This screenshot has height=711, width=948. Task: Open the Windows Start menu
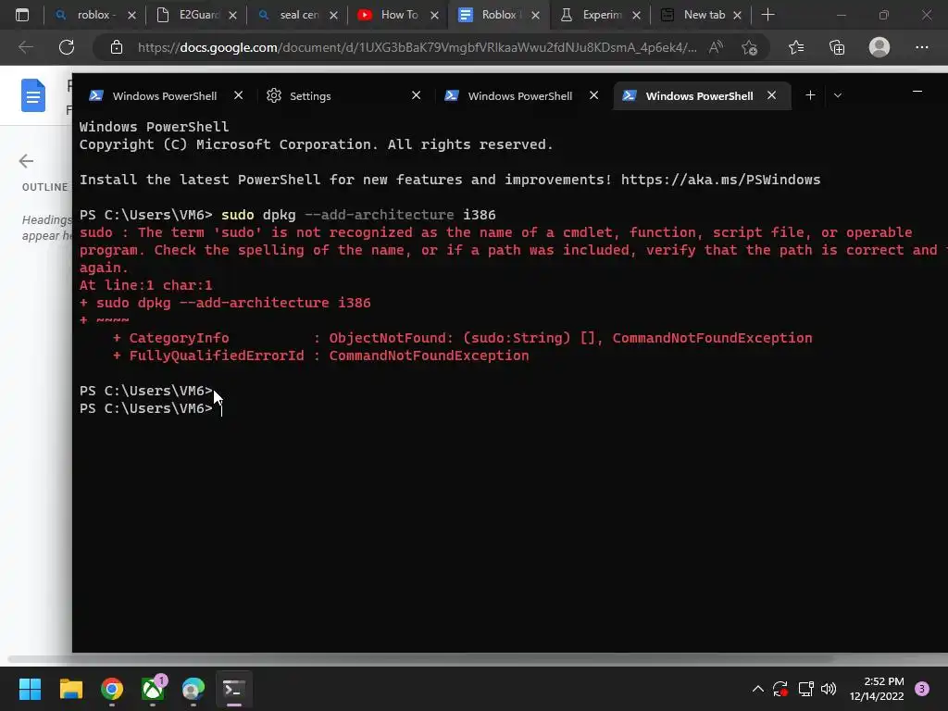pyautogui.click(x=30, y=689)
